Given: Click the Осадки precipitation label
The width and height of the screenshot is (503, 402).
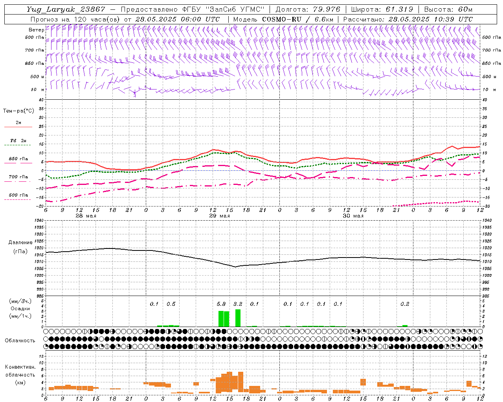Looking at the screenshot, I should [20, 309].
